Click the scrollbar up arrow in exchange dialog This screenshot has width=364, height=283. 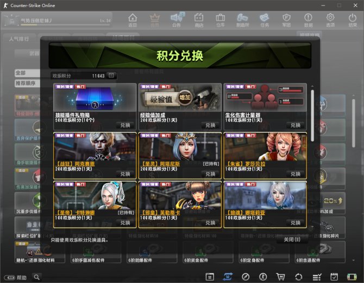[312, 86]
